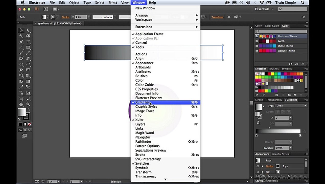Select the Lasso tool
The image size is (325, 184).
click(x=28, y=36)
